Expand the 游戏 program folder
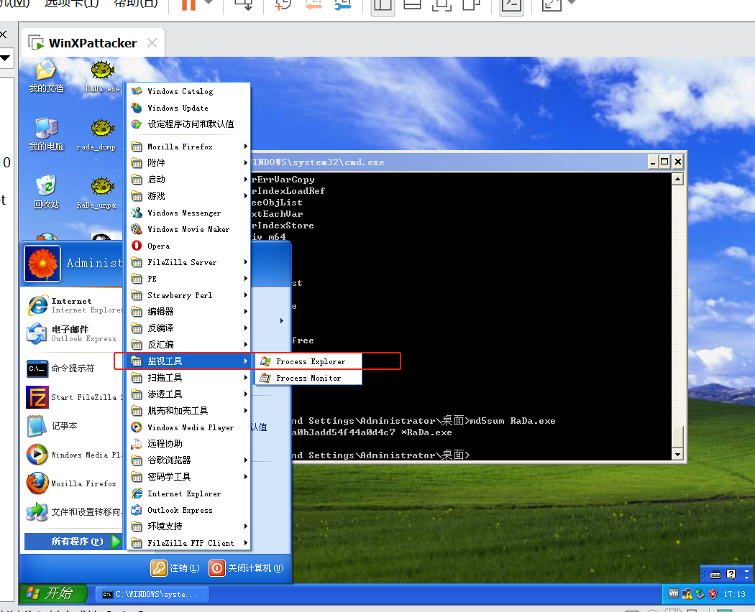Image resolution: width=755 pixels, height=612 pixels. (188, 196)
